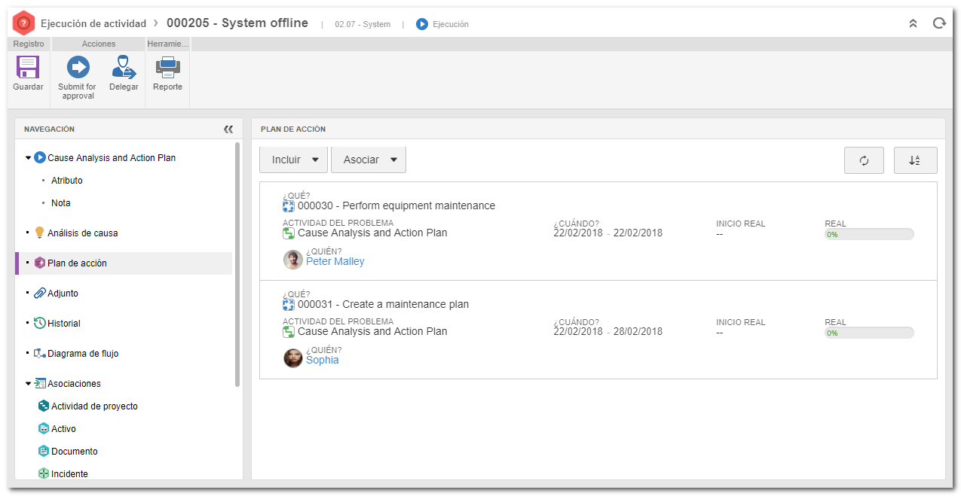Open Diagrama de flujo in navigation
This screenshot has height=496, width=961.
[83, 354]
